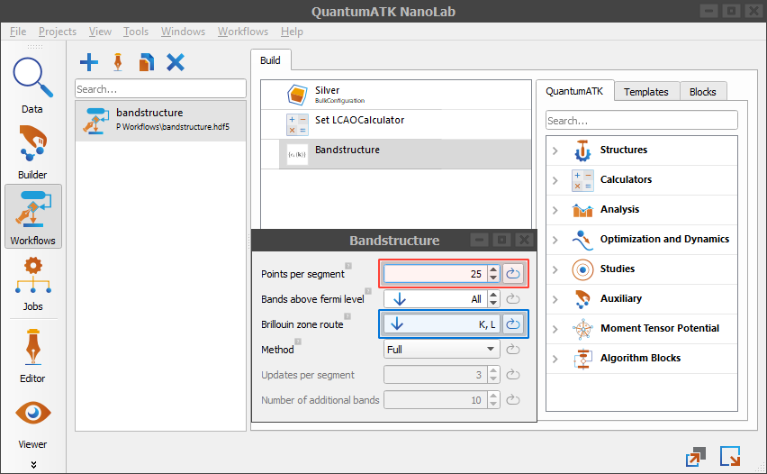Click the dock-in arrow icon at bottom right
The height and width of the screenshot is (474, 767).
click(730, 456)
